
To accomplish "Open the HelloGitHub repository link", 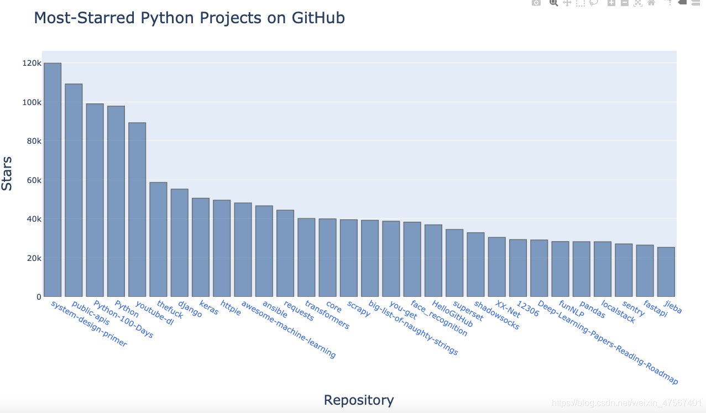I will point(452,313).
